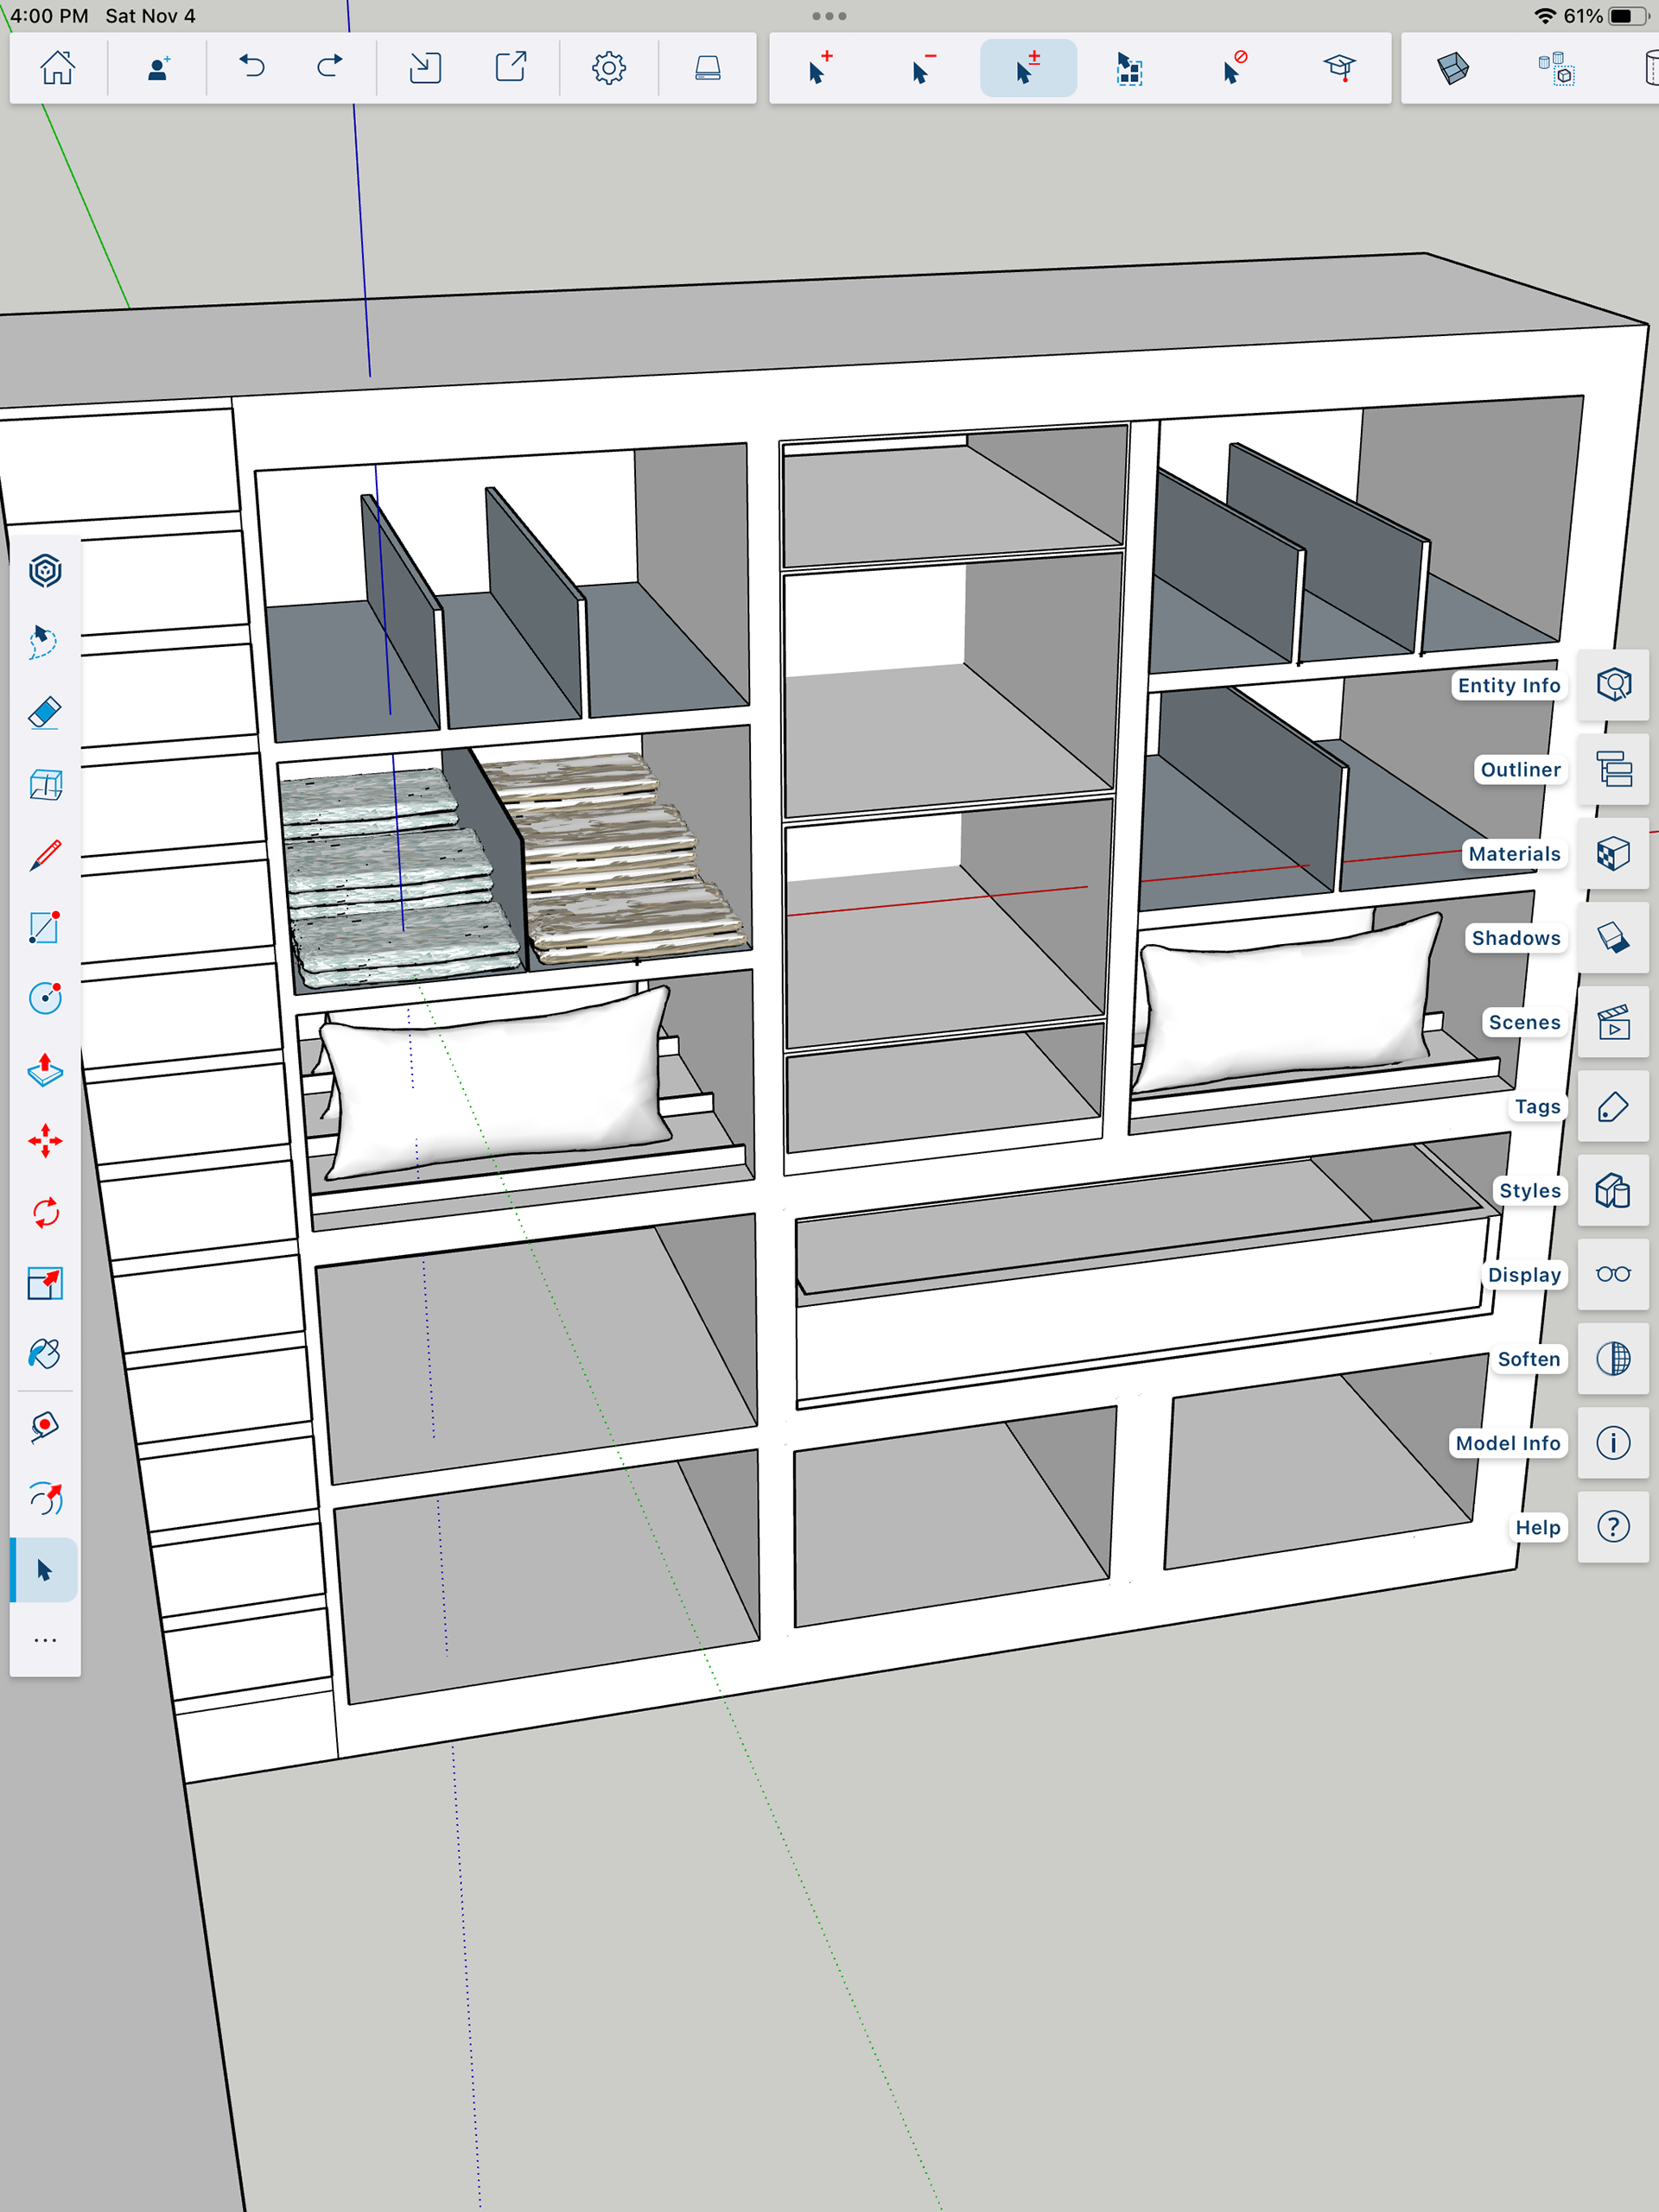Undo the last action
Image resolution: width=1659 pixels, height=2212 pixels.
[252, 68]
